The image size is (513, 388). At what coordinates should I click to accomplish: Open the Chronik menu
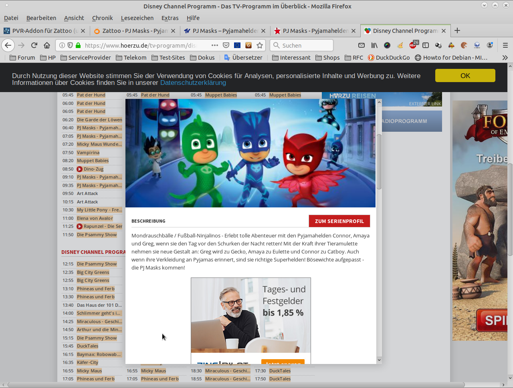click(x=103, y=18)
